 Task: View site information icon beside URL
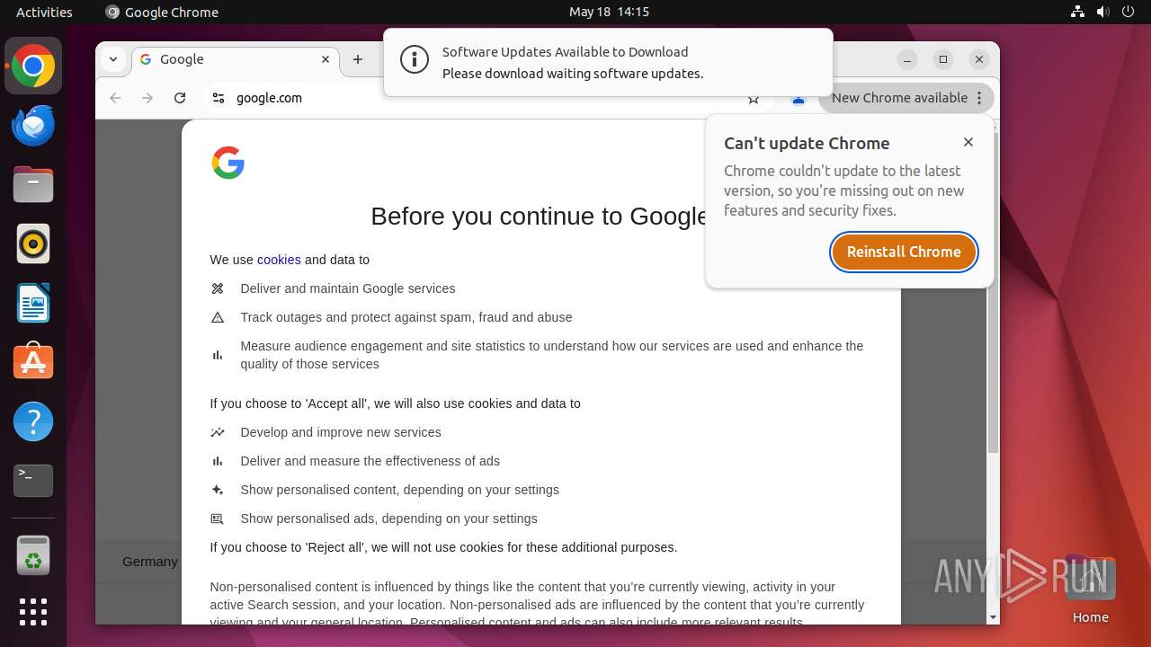(x=219, y=98)
